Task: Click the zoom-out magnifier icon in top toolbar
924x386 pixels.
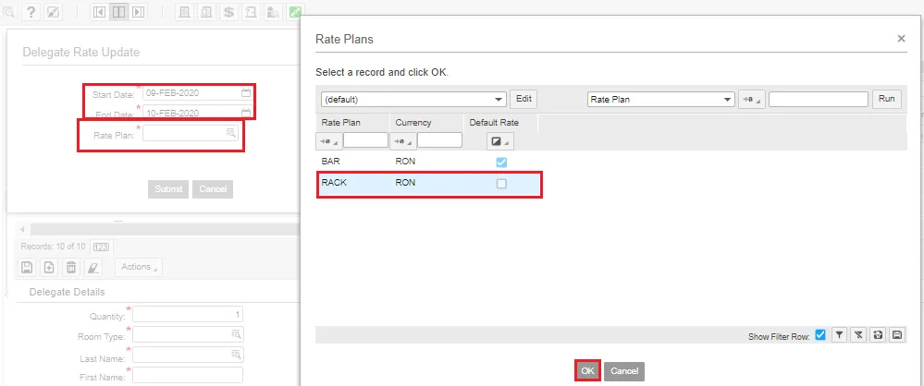Action: coord(9,12)
